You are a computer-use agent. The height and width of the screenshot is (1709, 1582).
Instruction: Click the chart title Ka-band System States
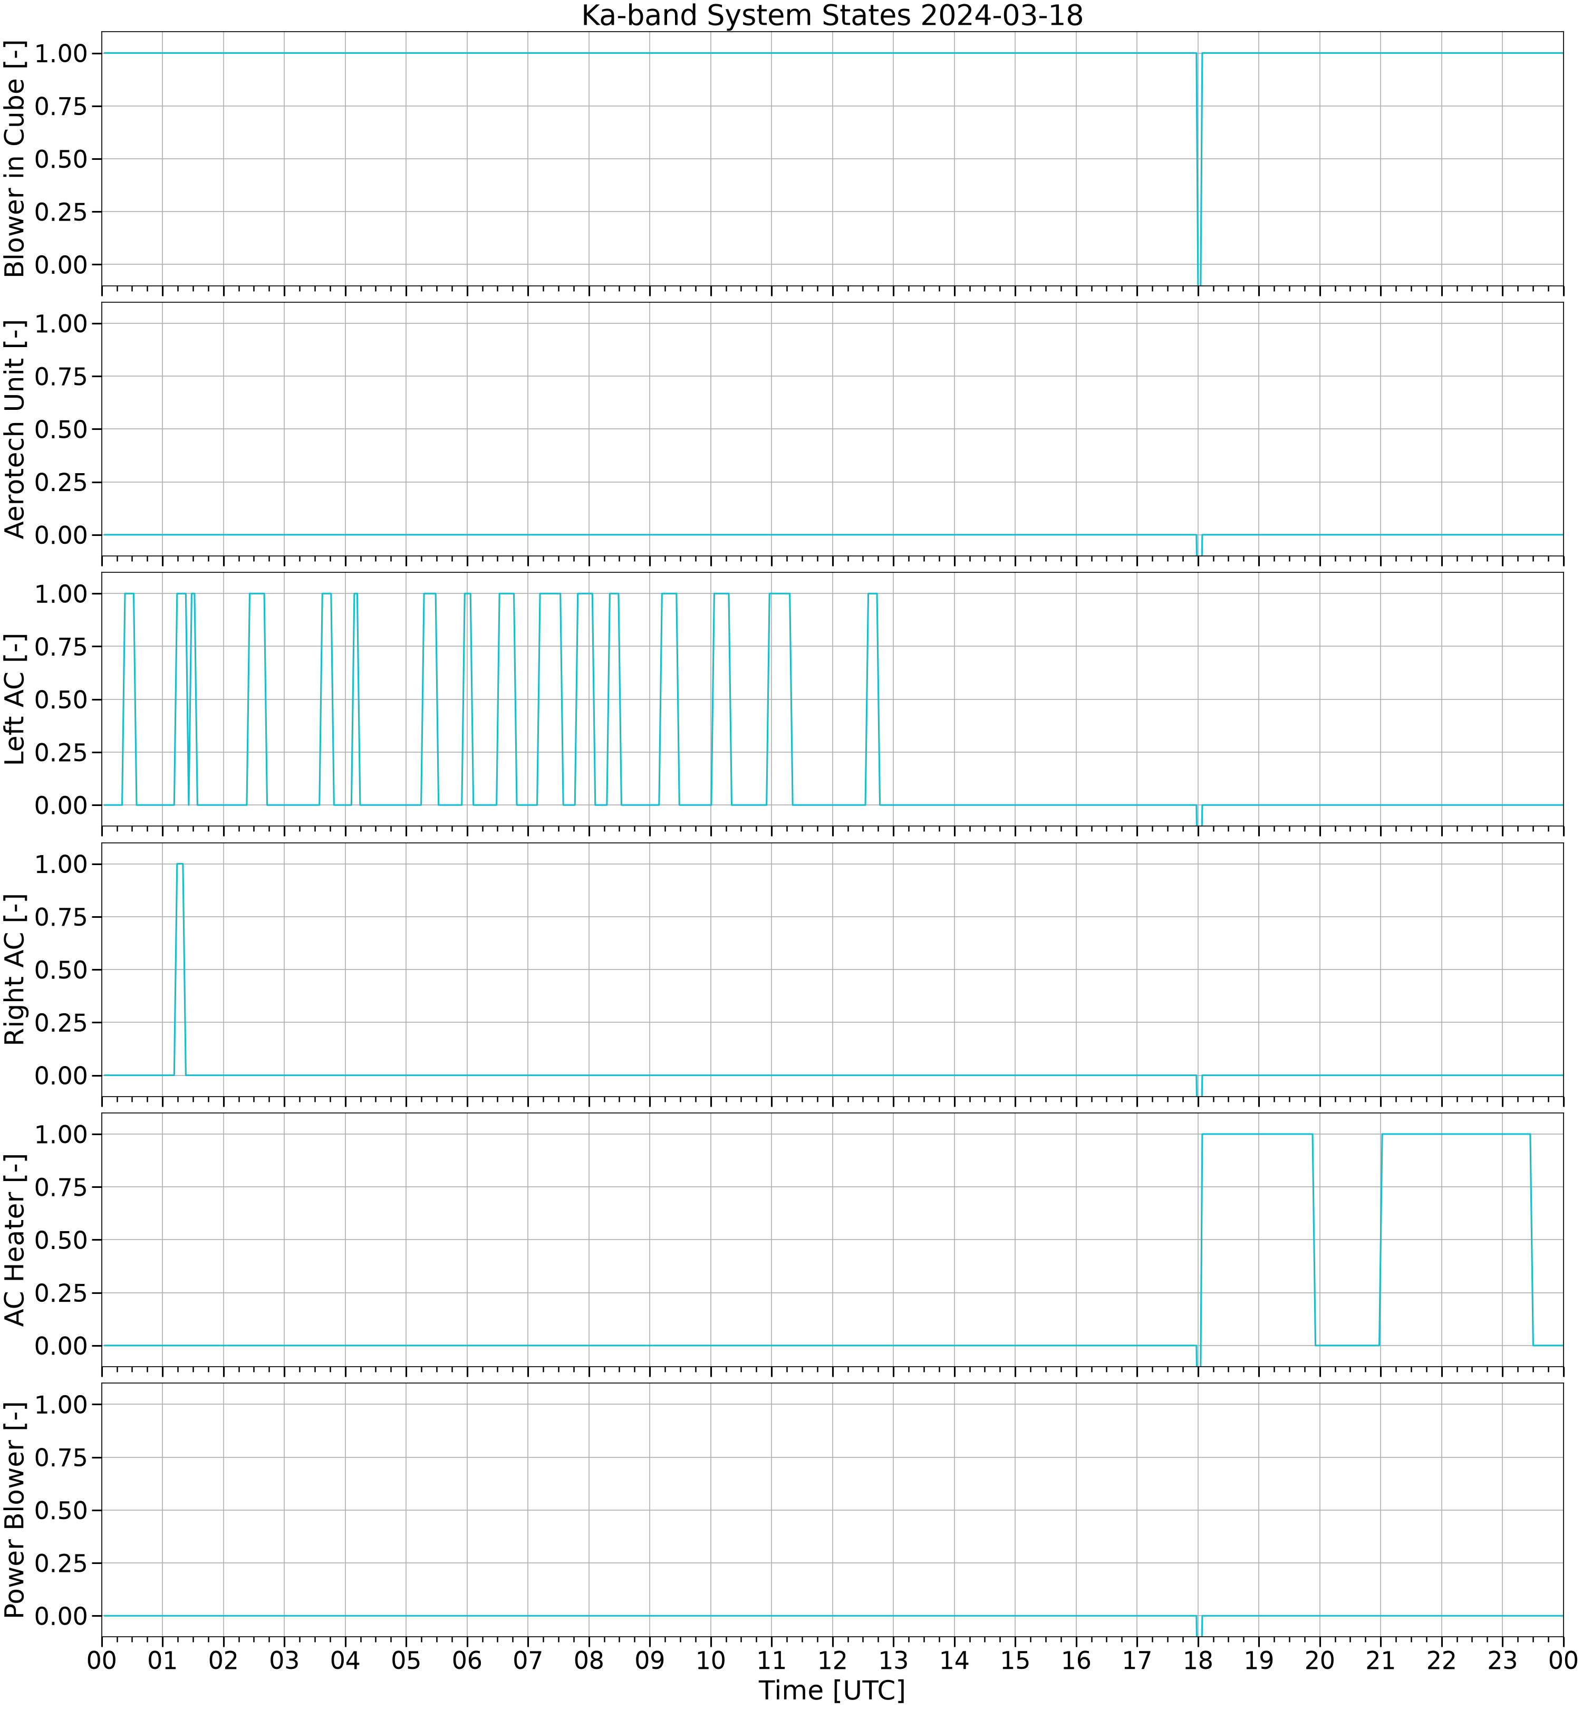click(x=832, y=15)
